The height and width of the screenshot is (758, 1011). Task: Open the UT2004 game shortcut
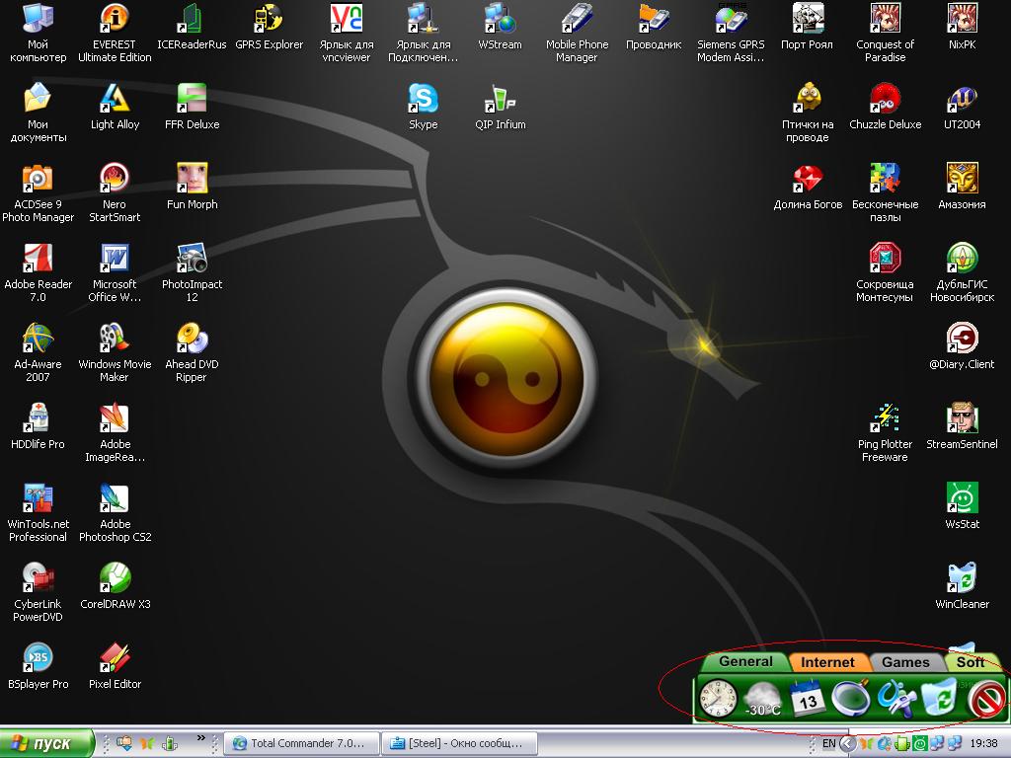(x=962, y=100)
